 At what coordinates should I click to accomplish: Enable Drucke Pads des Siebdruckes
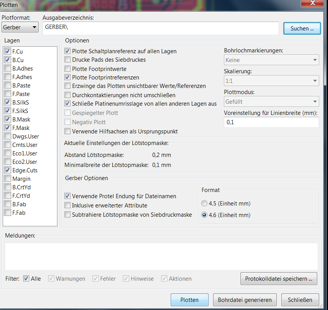click(67, 60)
